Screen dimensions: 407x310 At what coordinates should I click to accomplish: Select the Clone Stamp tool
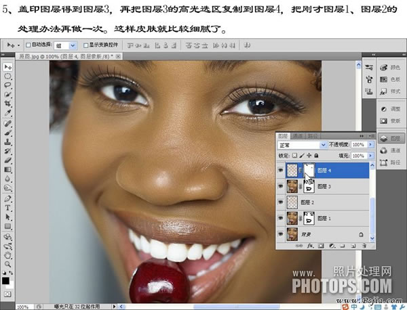pos(7,142)
